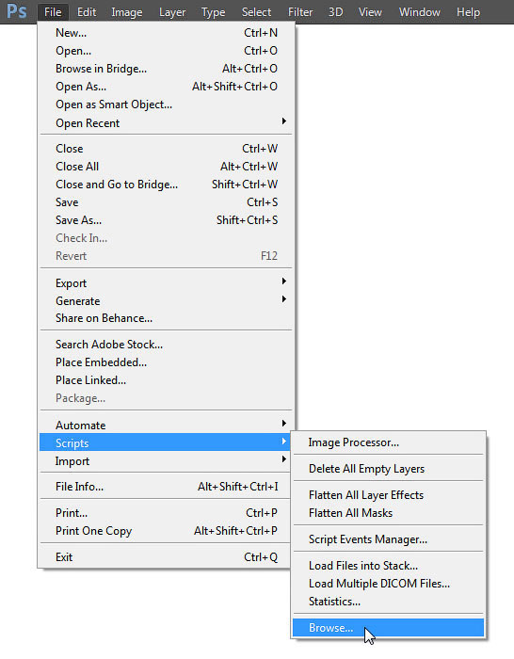Run Delete All Empty Layers script

coord(388,469)
